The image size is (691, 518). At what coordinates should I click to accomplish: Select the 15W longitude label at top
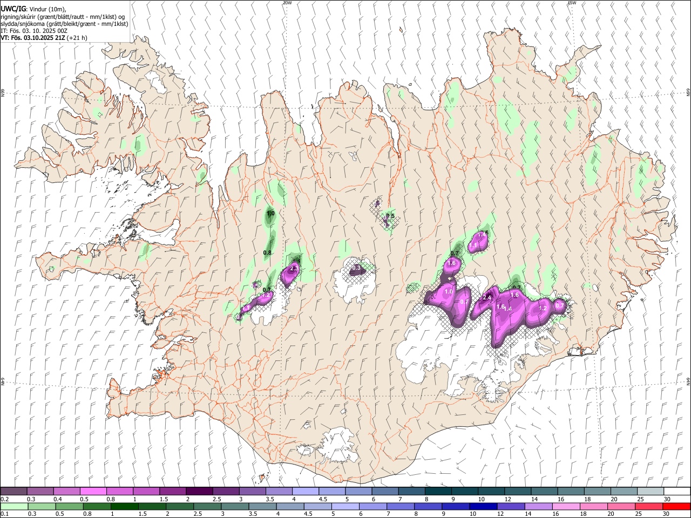tap(572, 3)
